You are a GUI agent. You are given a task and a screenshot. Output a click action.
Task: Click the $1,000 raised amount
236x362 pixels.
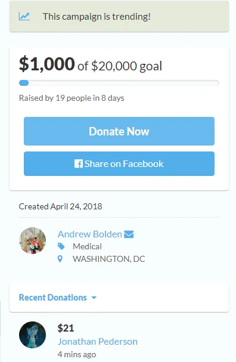[46, 64]
